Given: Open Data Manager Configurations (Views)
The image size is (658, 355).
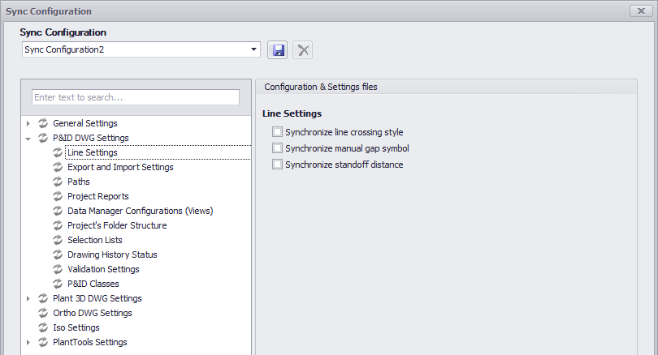Looking at the screenshot, I should (x=141, y=211).
